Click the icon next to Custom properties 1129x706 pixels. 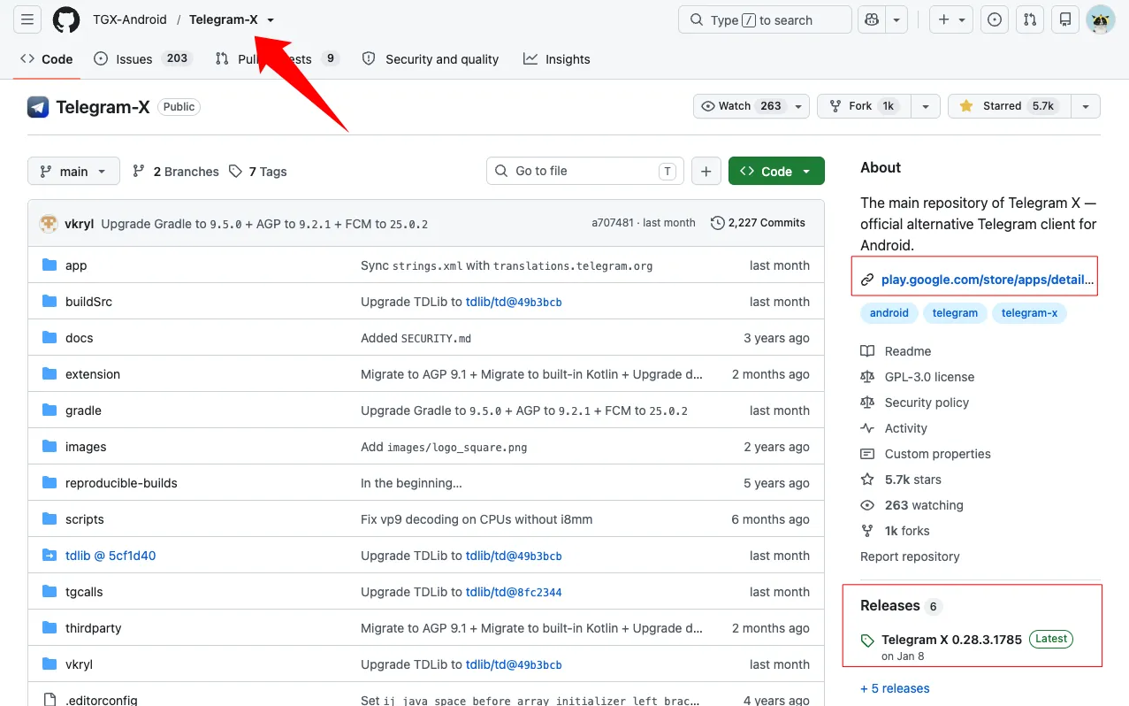(x=867, y=454)
